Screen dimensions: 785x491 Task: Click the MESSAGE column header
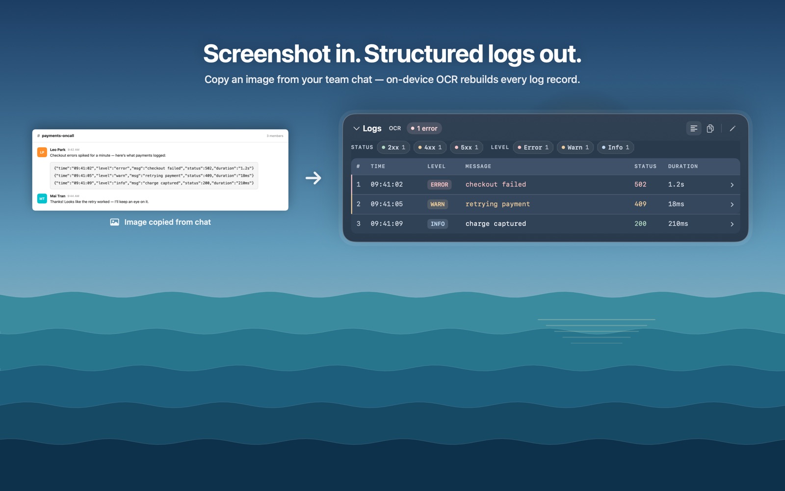point(478,166)
